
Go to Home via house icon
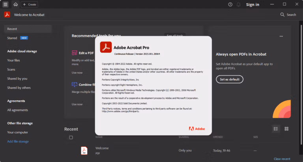[16, 4]
